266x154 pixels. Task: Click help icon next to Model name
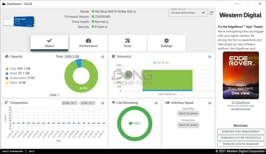135,12
